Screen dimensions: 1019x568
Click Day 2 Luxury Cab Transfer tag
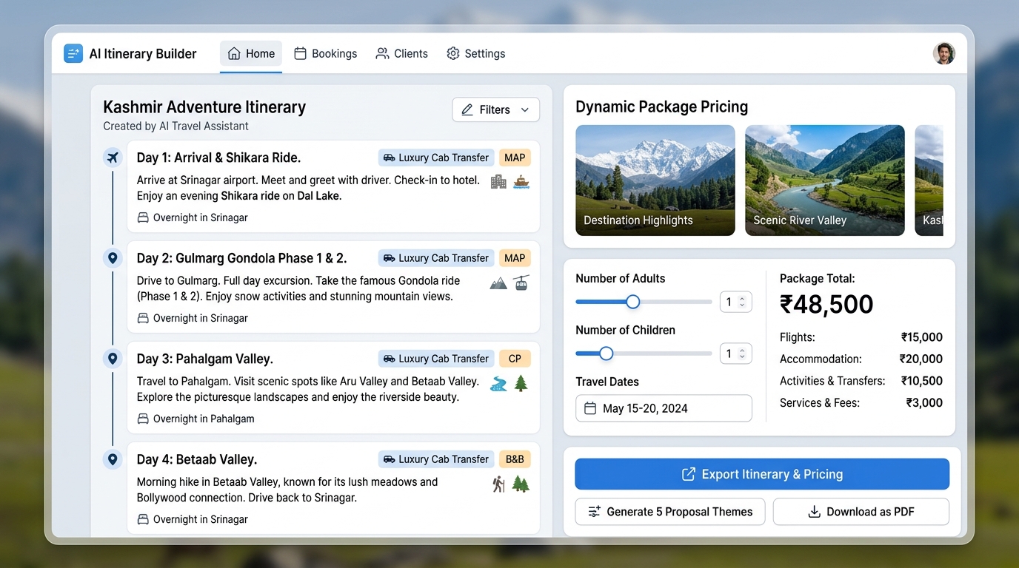tap(436, 258)
